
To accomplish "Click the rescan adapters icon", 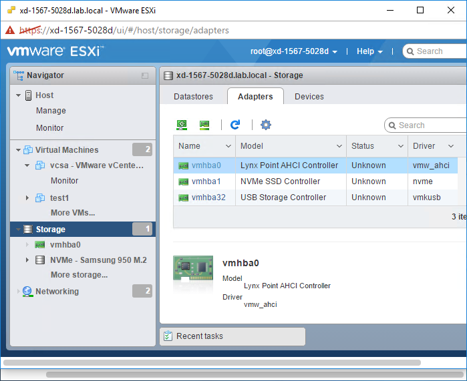I will [x=204, y=125].
